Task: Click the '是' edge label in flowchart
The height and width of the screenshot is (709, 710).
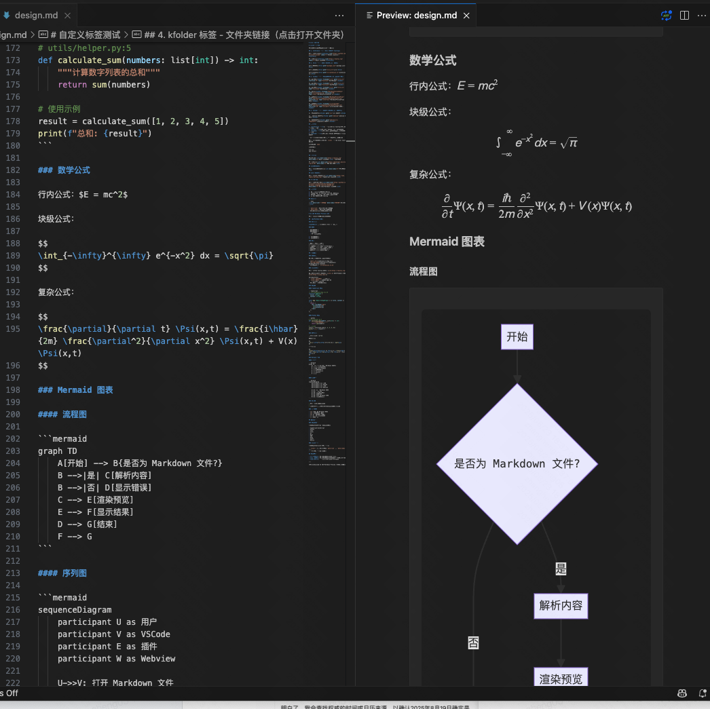Action: coord(561,569)
